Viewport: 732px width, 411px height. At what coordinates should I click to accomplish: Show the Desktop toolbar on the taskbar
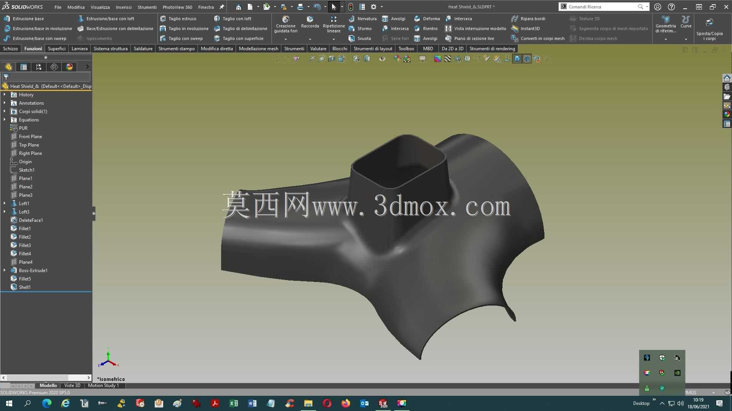click(x=641, y=403)
